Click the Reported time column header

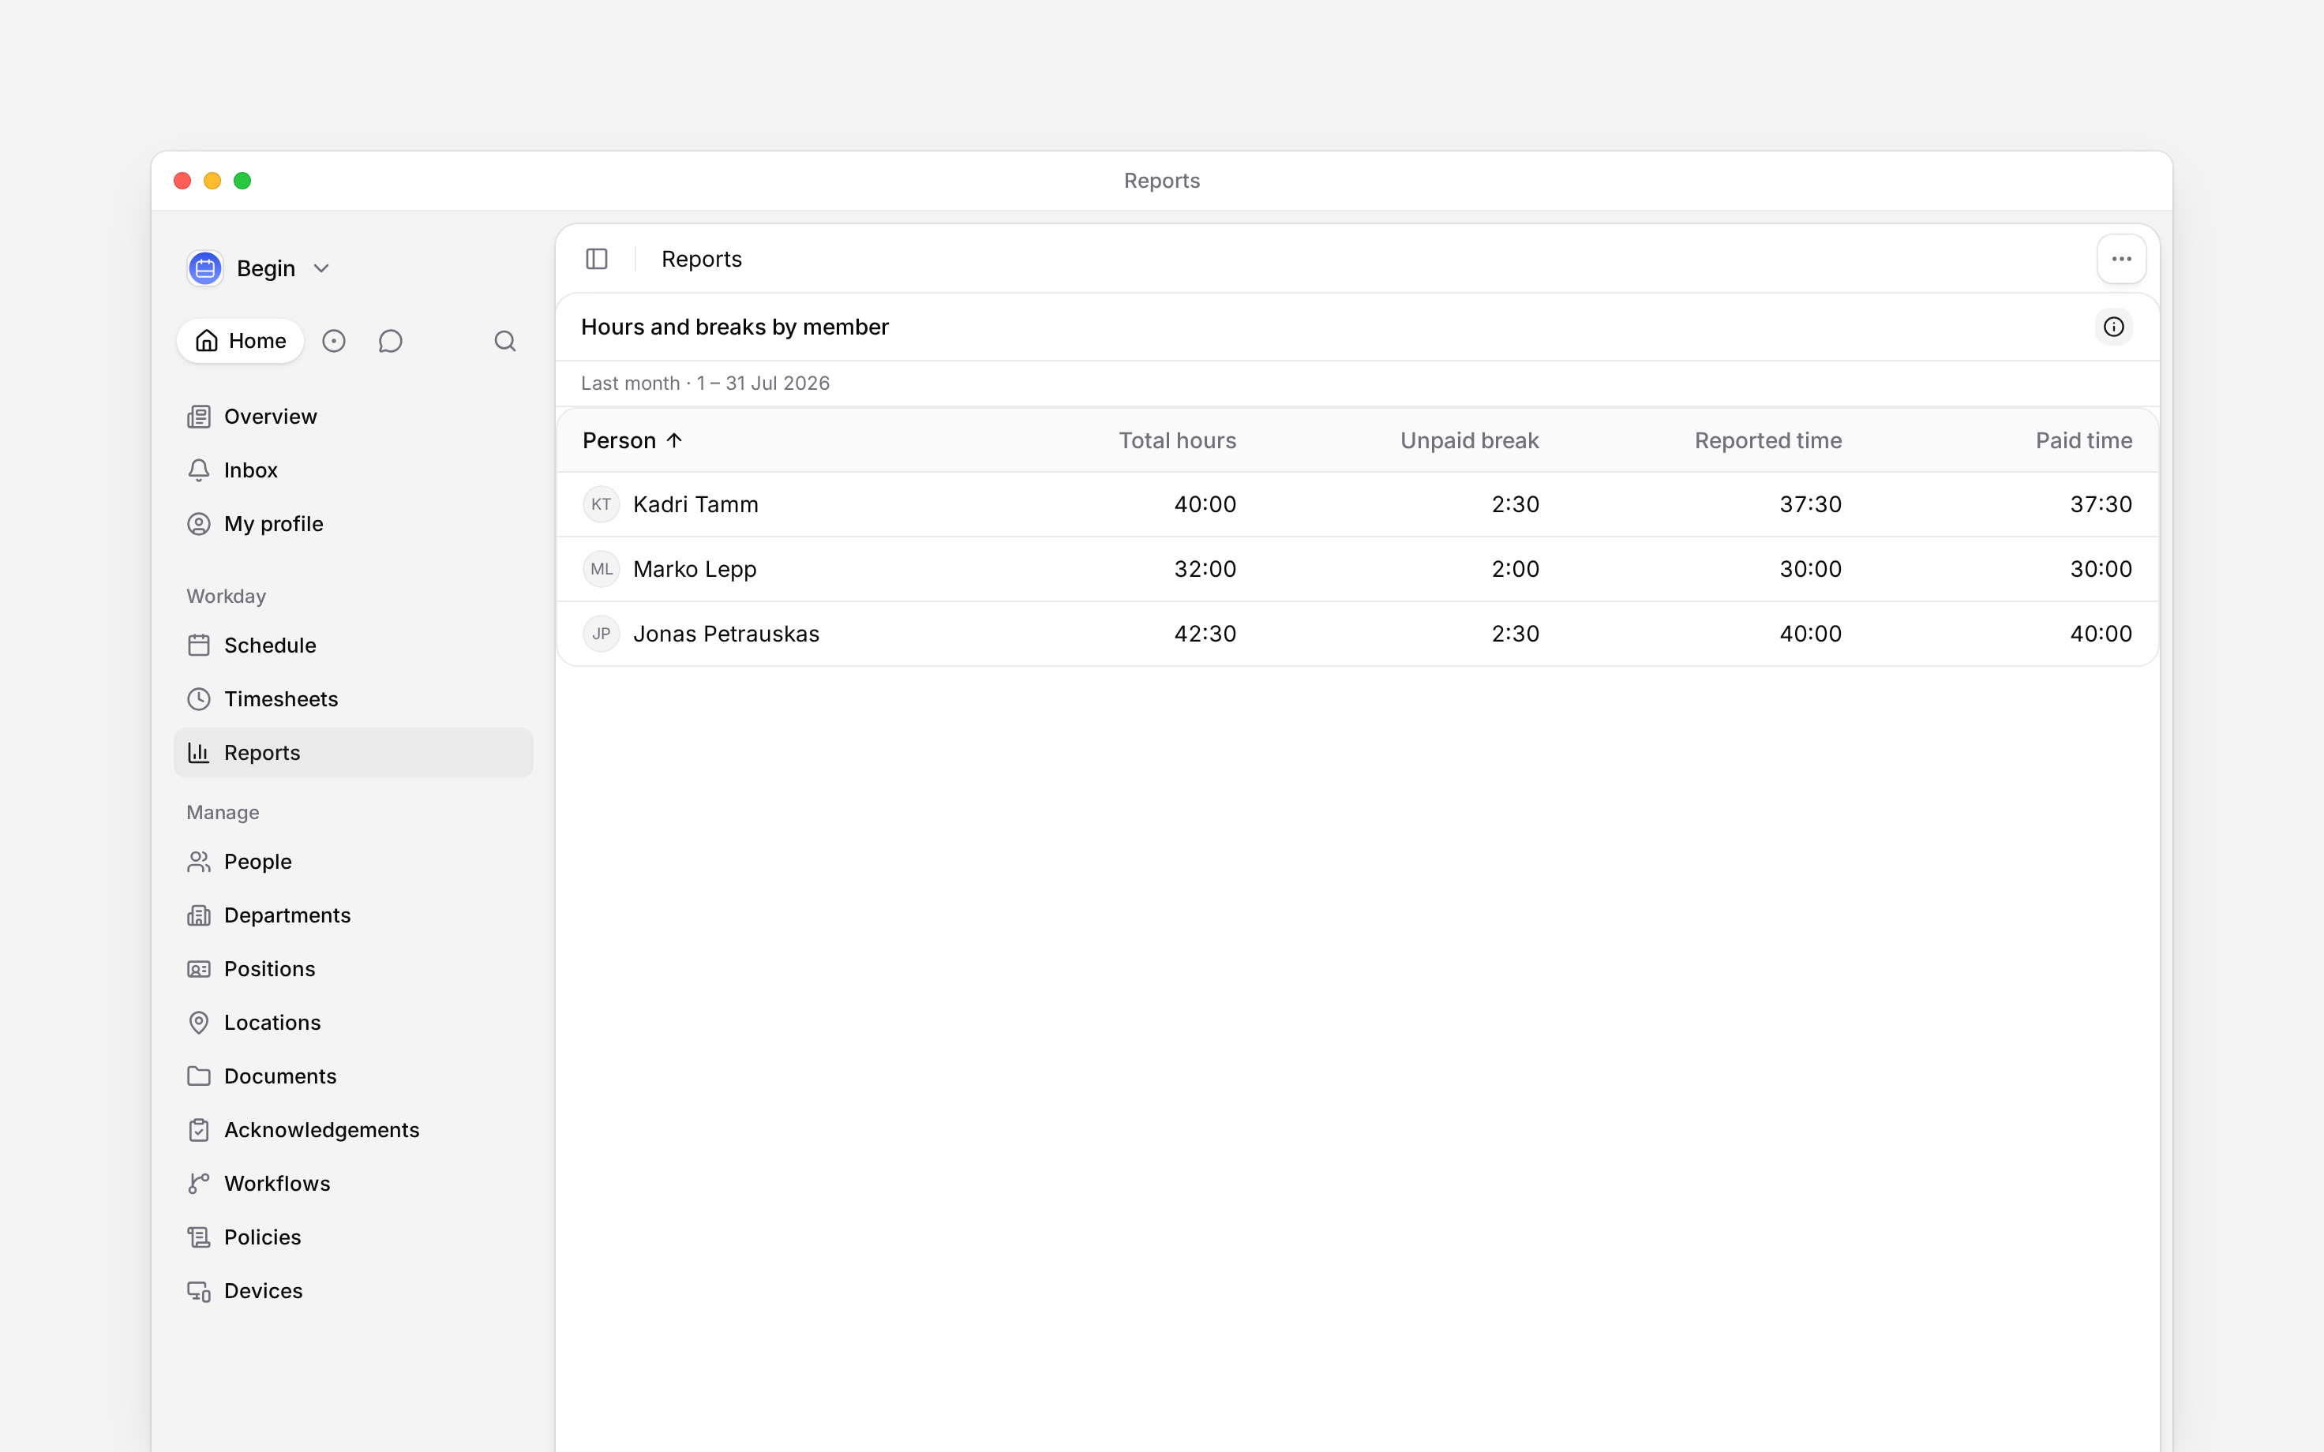1768,441
